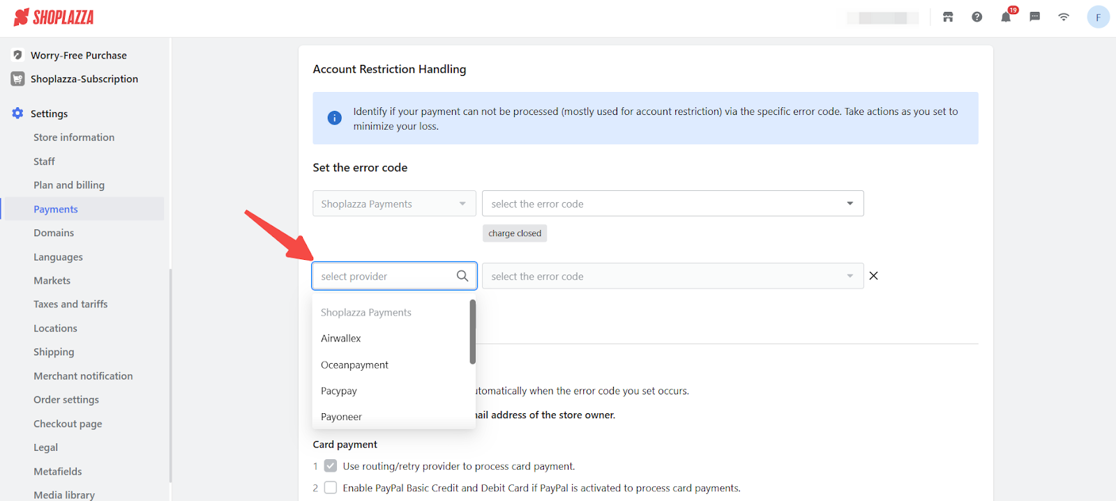1116x501 pixels.
Task: Click the blue info icon in banner
Action: tap(335, 118)
